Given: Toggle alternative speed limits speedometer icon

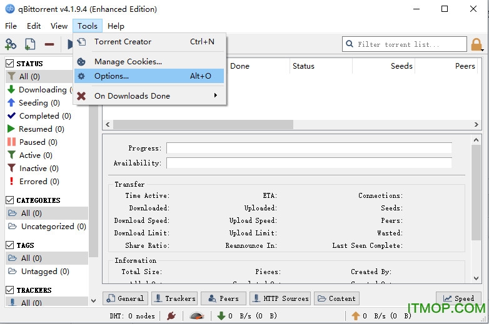Looking at the screenshot, I should 197,316.
